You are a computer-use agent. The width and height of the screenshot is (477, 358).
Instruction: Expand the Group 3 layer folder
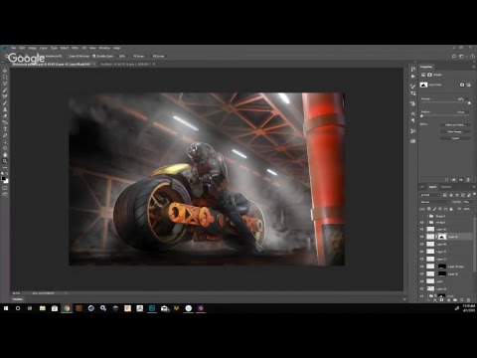point(427,216)
